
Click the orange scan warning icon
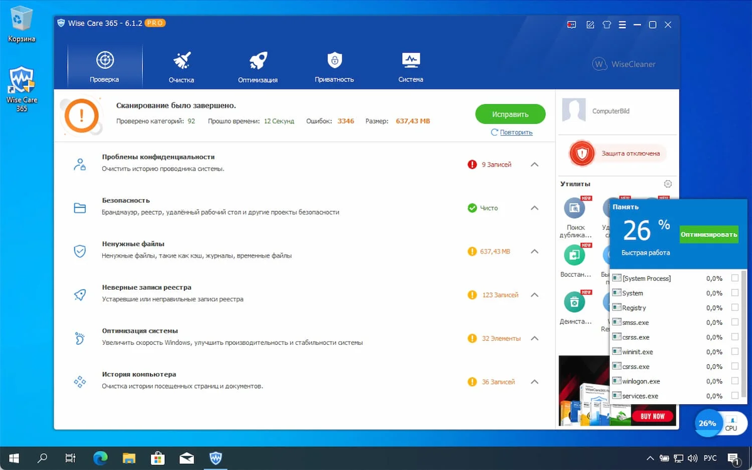(x=82, y=115)
